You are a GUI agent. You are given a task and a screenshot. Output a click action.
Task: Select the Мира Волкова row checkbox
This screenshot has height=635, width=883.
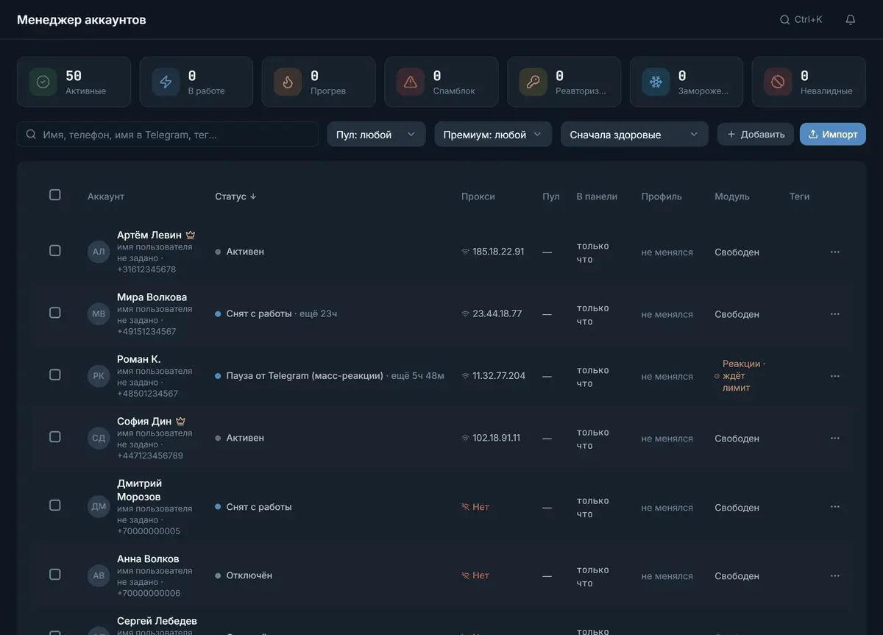[55, 313]
